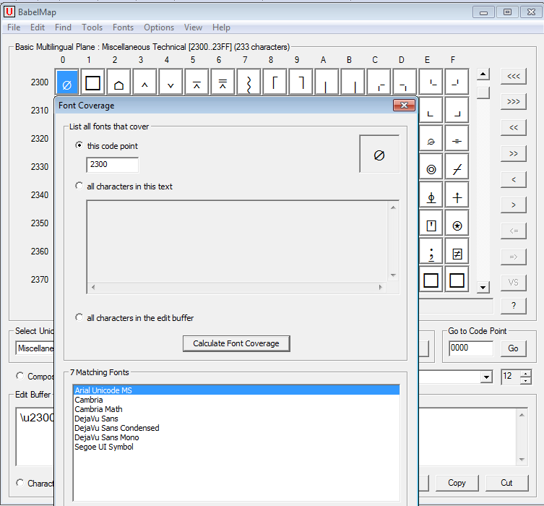Select the Composite radio button
544x506 pixels.
(x=20, y=376)
